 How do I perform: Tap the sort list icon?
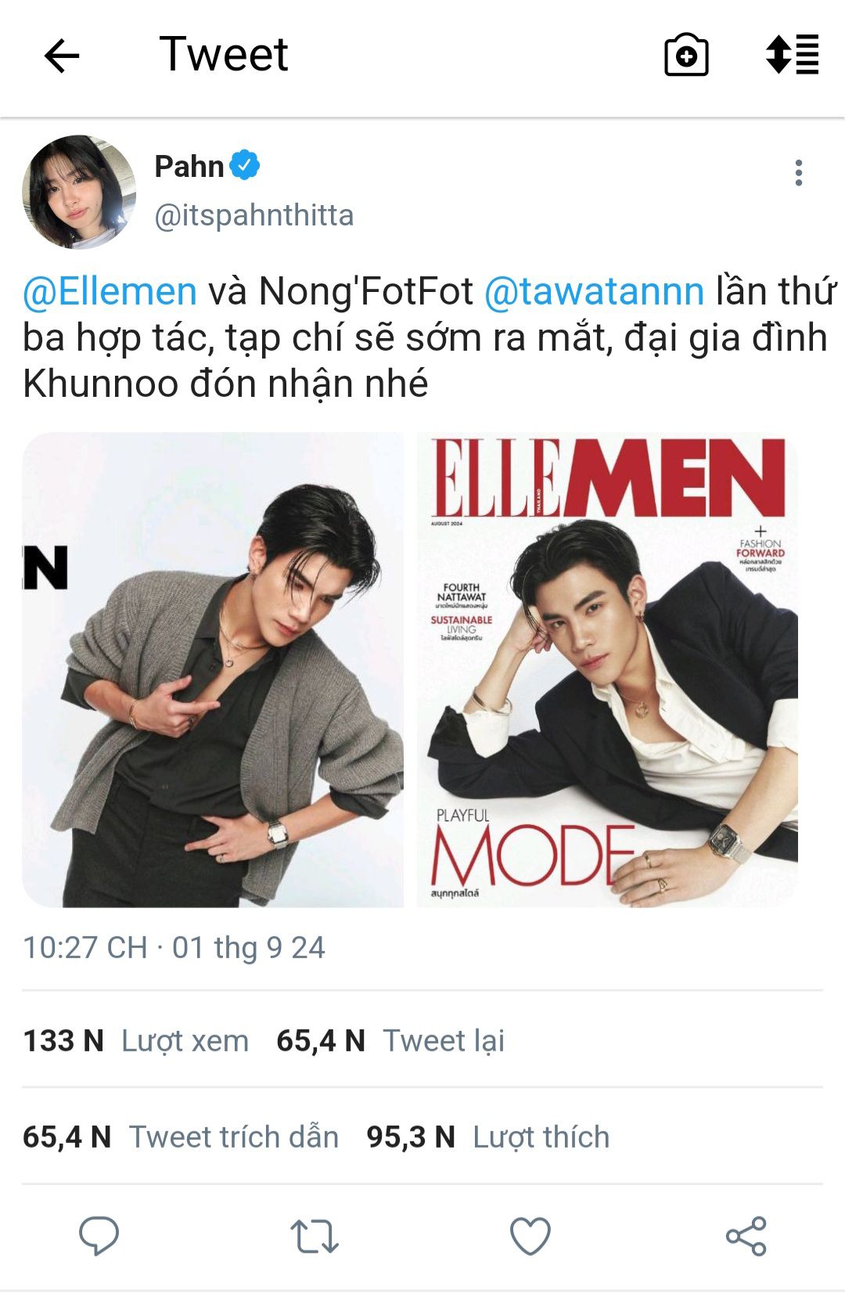point(792,55)
